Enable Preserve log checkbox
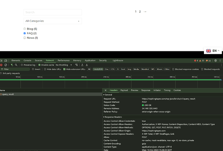223x151 pixels. [22, 65]
